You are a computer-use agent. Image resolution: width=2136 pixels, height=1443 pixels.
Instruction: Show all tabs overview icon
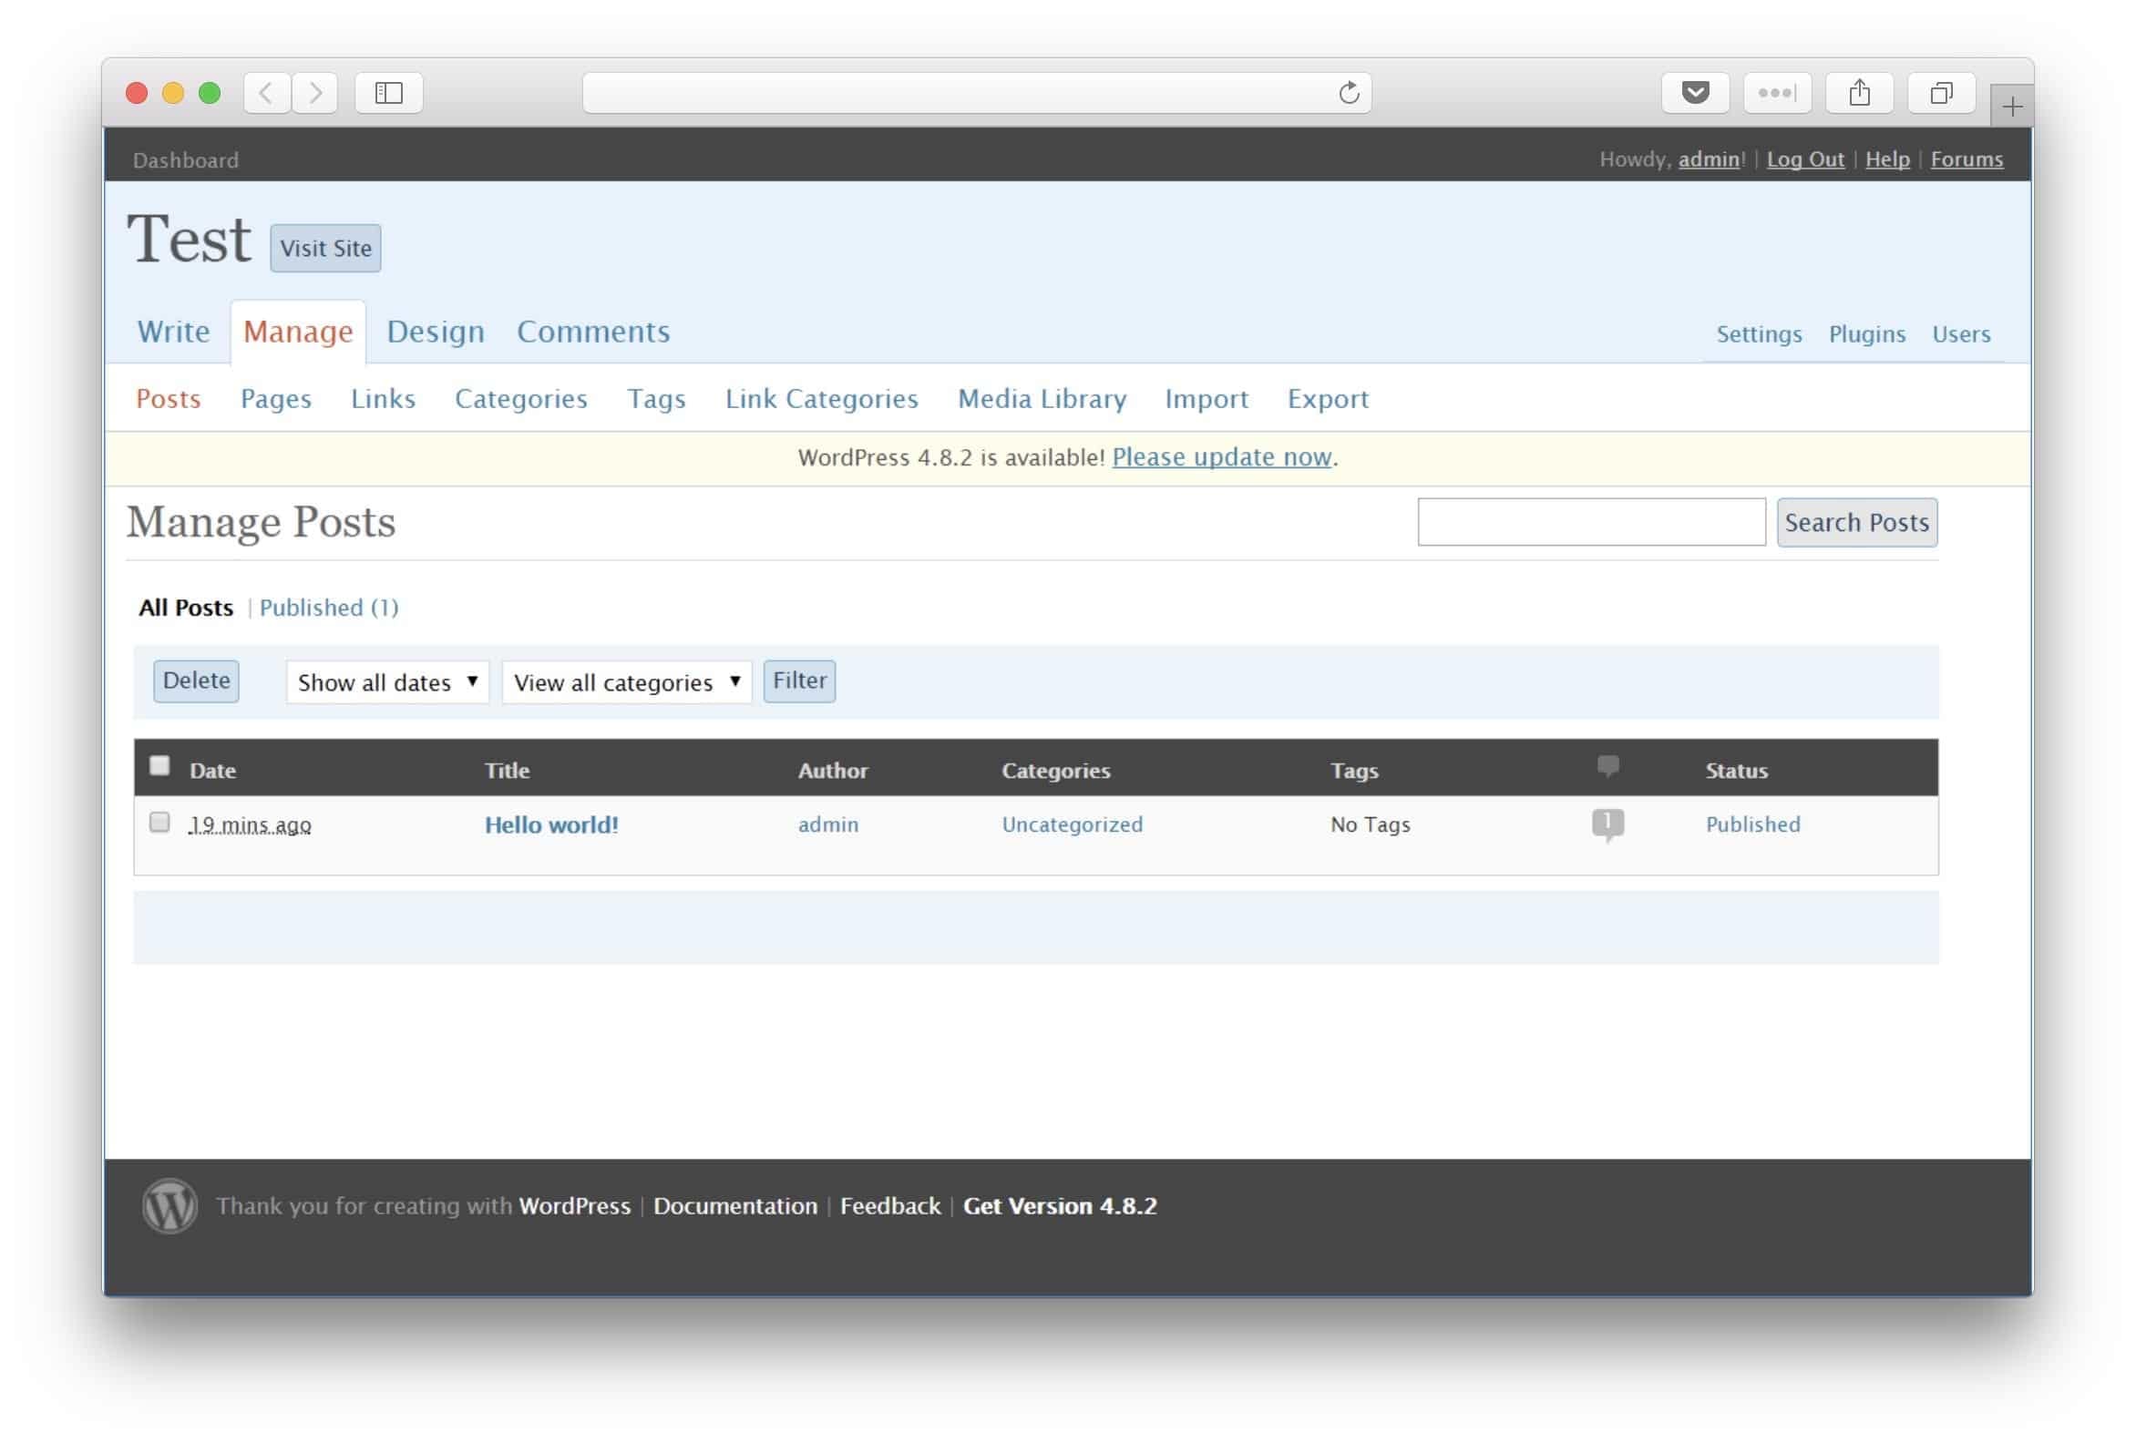point(1941,93)
